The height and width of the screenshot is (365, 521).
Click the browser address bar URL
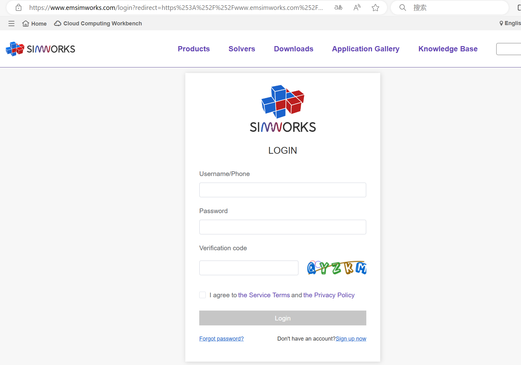pos(176,7)
